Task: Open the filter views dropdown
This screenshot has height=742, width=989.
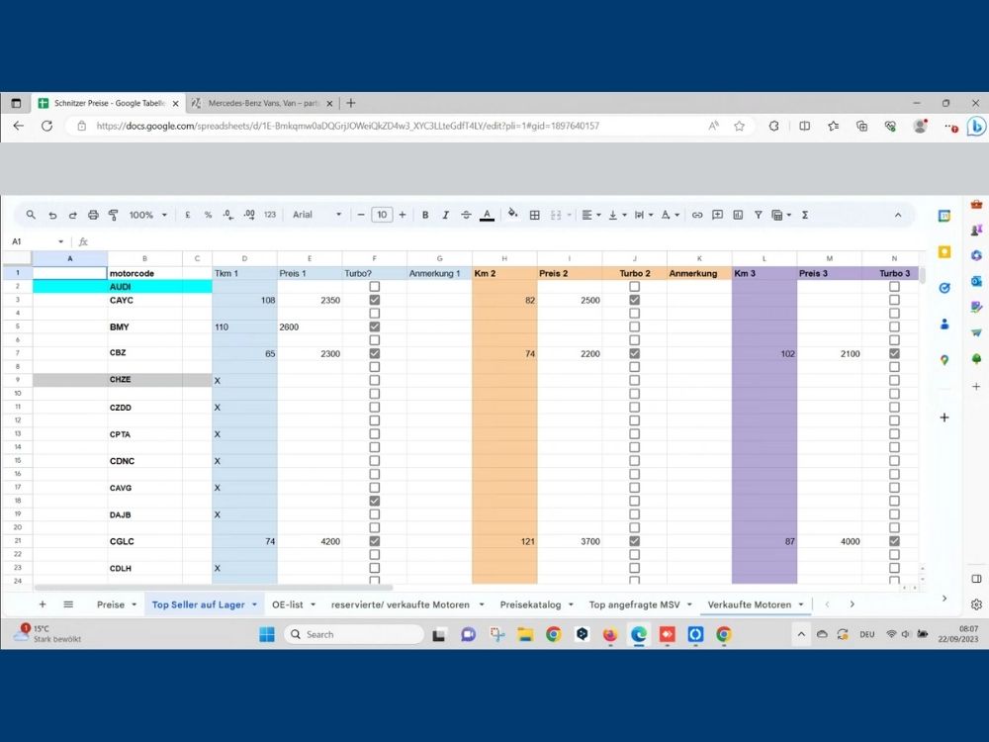Action: [781, 215]
